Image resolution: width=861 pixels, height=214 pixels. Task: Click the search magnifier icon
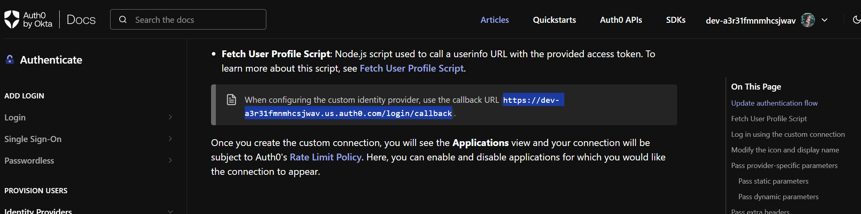[x=123, y=20]
